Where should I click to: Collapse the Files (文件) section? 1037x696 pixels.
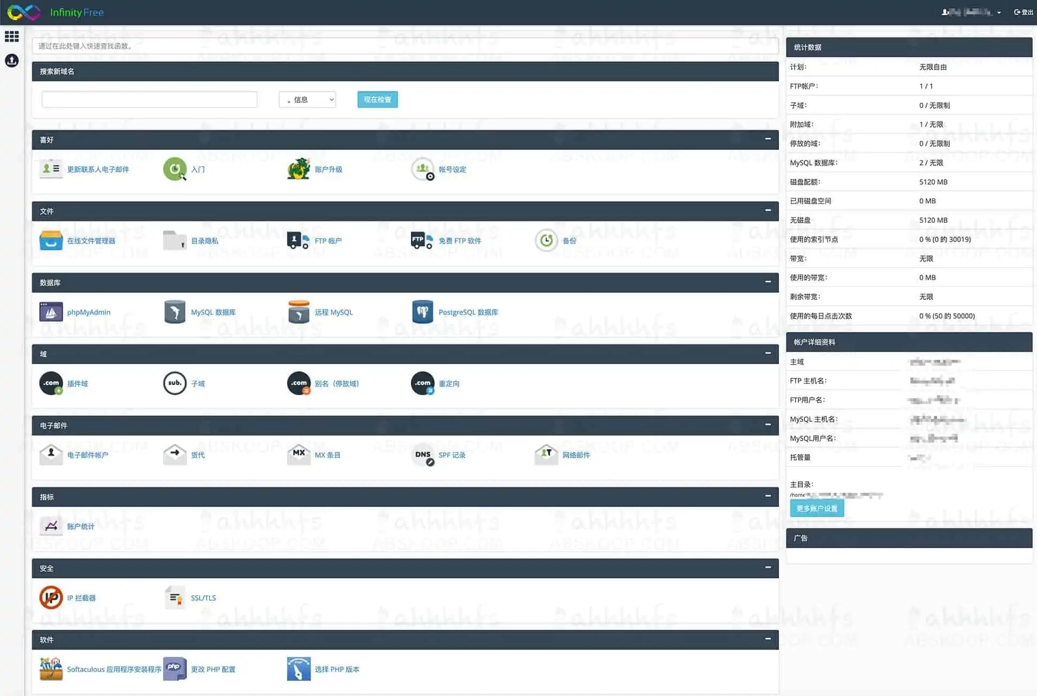click(768, 210)
